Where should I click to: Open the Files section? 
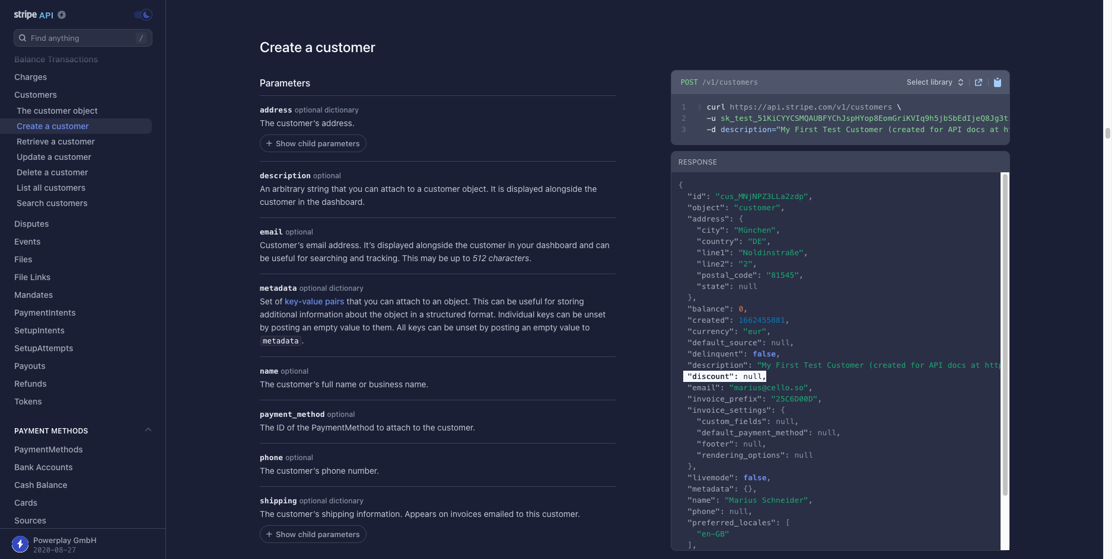tap(23, 259)
